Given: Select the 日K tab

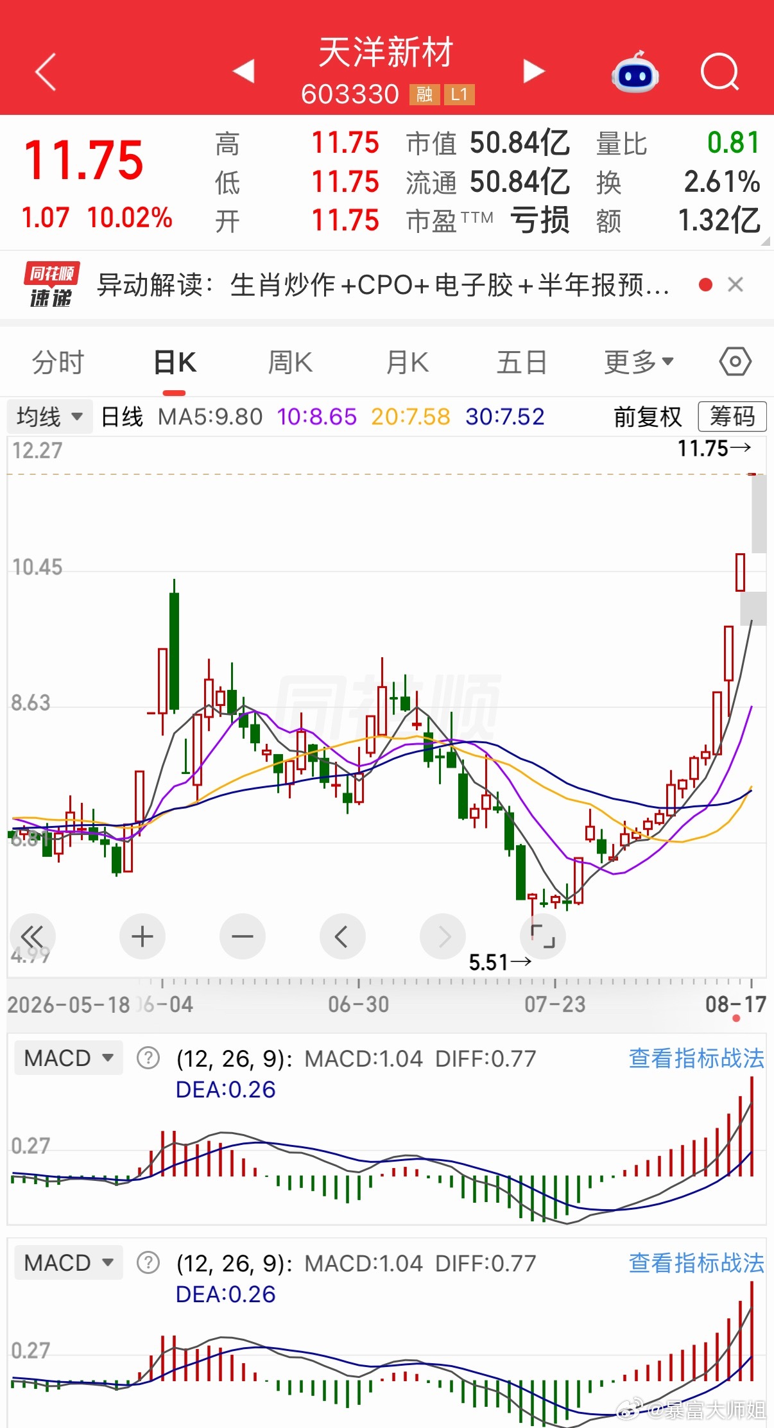Looking at the screenshot, I should [x=175, y=363].
